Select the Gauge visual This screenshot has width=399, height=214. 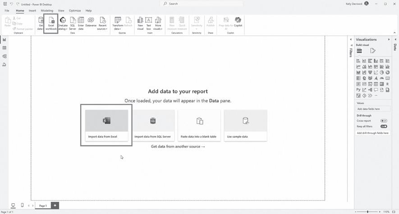coord(382,78)
